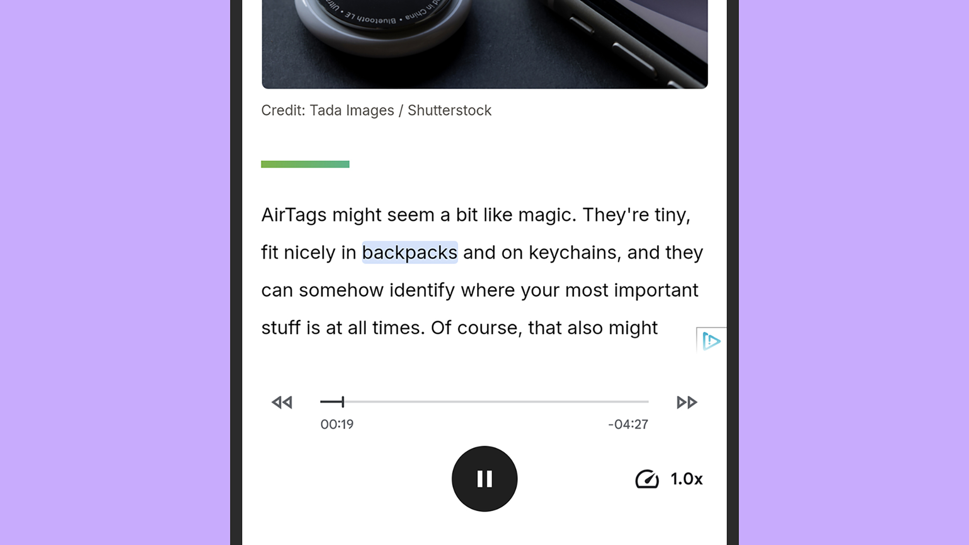Seek to middle of audio timeline
Image resolution: width=969 pixels, height=545 pixels.
pyautogui.click(x=484, y=402)
